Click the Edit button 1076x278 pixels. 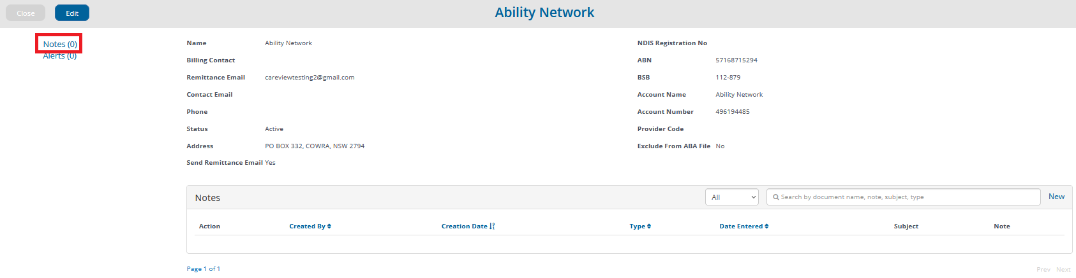coord(72,13)
